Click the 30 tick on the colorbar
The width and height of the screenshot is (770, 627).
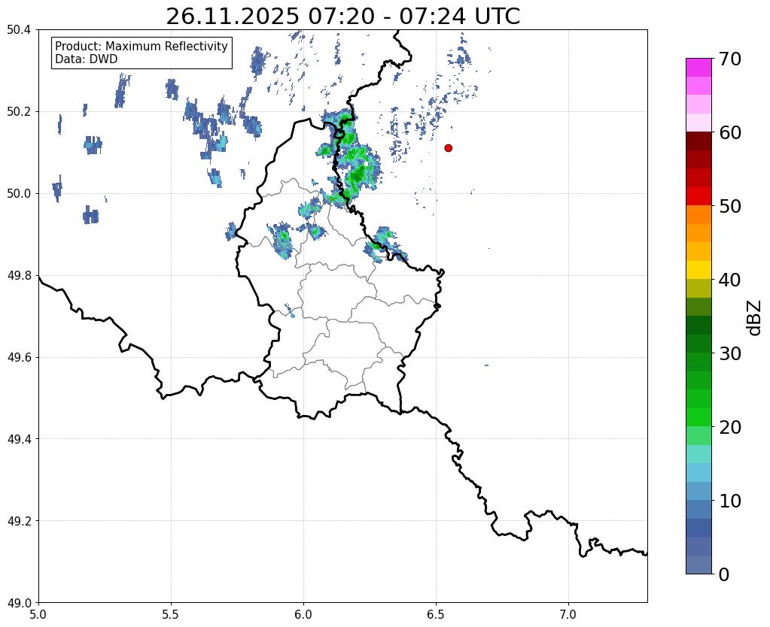click(x=729, y=353)
